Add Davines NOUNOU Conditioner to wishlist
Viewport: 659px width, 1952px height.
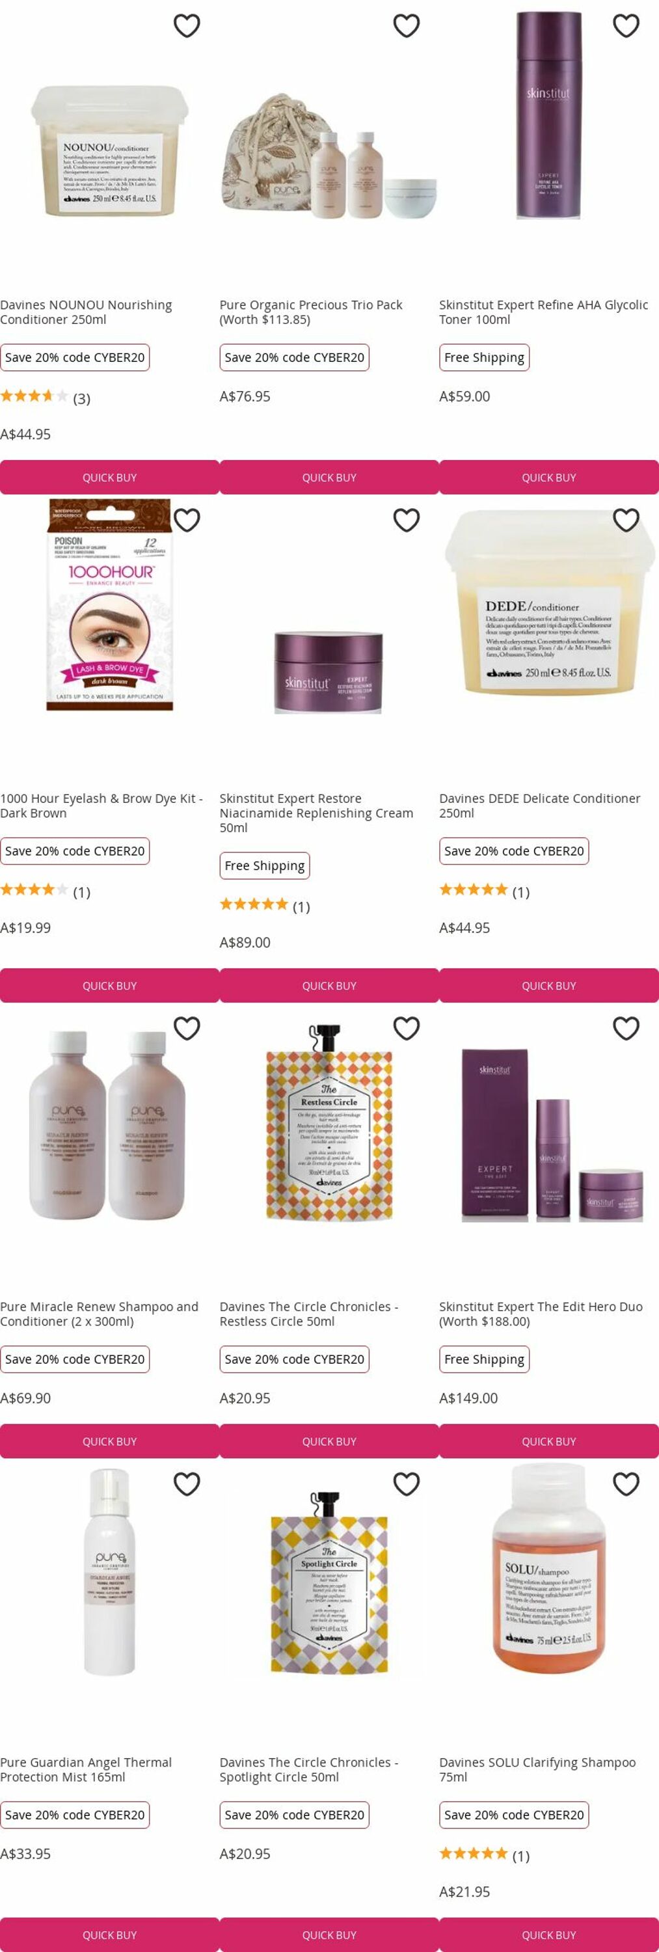point(186,26)
